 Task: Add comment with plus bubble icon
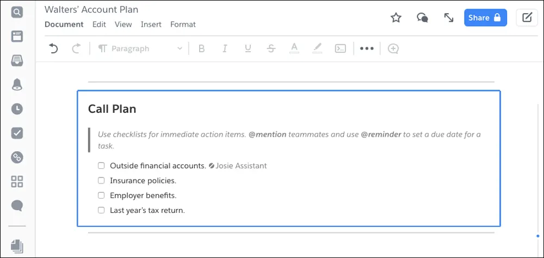click(393, 48)
